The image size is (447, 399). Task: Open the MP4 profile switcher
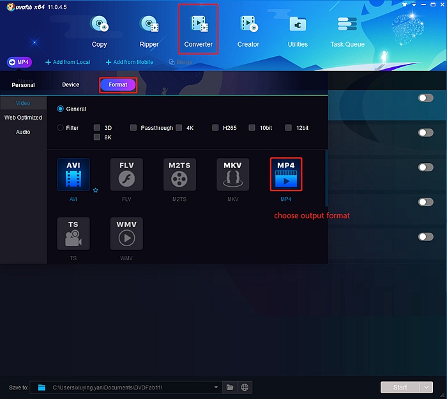coord(19,62)
